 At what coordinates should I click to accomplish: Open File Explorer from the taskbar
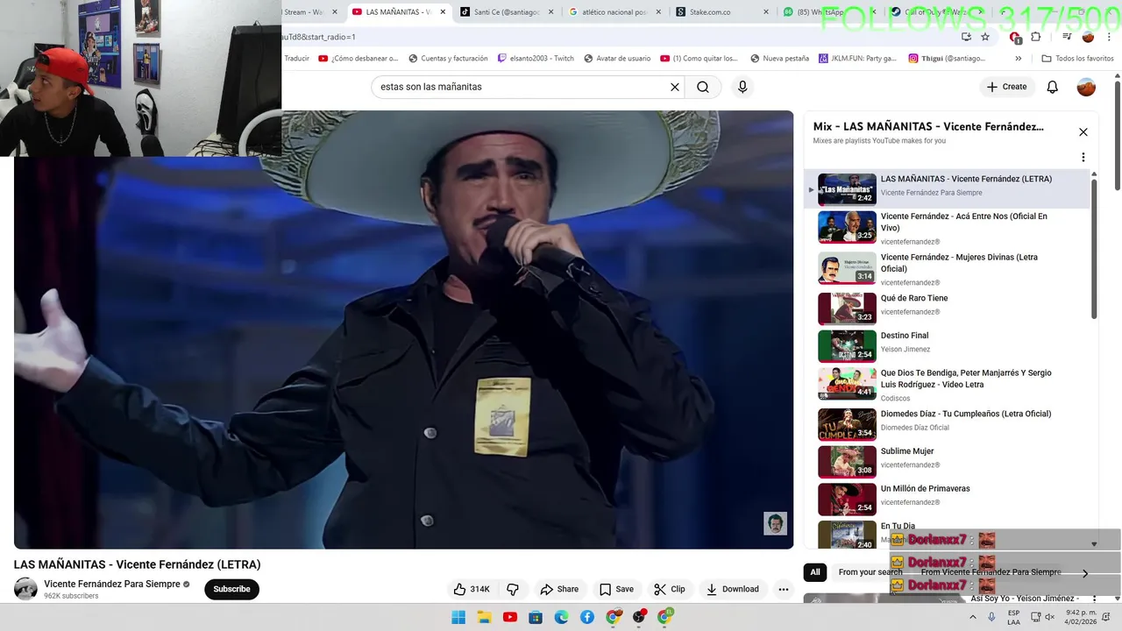[484, 617]
